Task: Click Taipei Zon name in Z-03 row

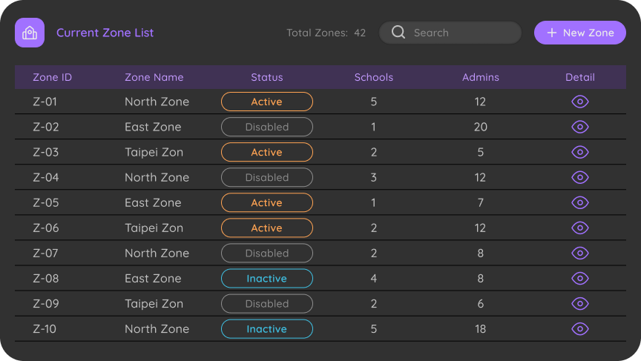Action: click(154, 152)
